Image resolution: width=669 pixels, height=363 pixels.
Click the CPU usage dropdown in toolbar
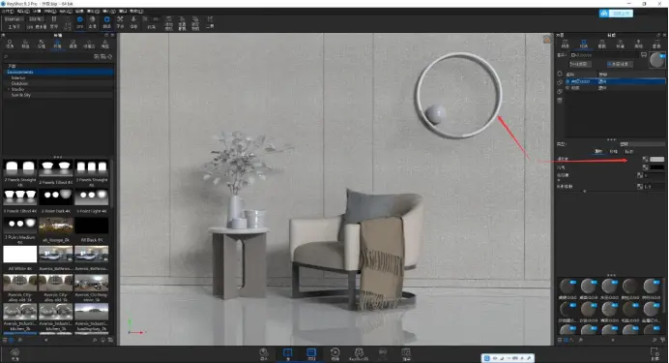click(36, 19)
